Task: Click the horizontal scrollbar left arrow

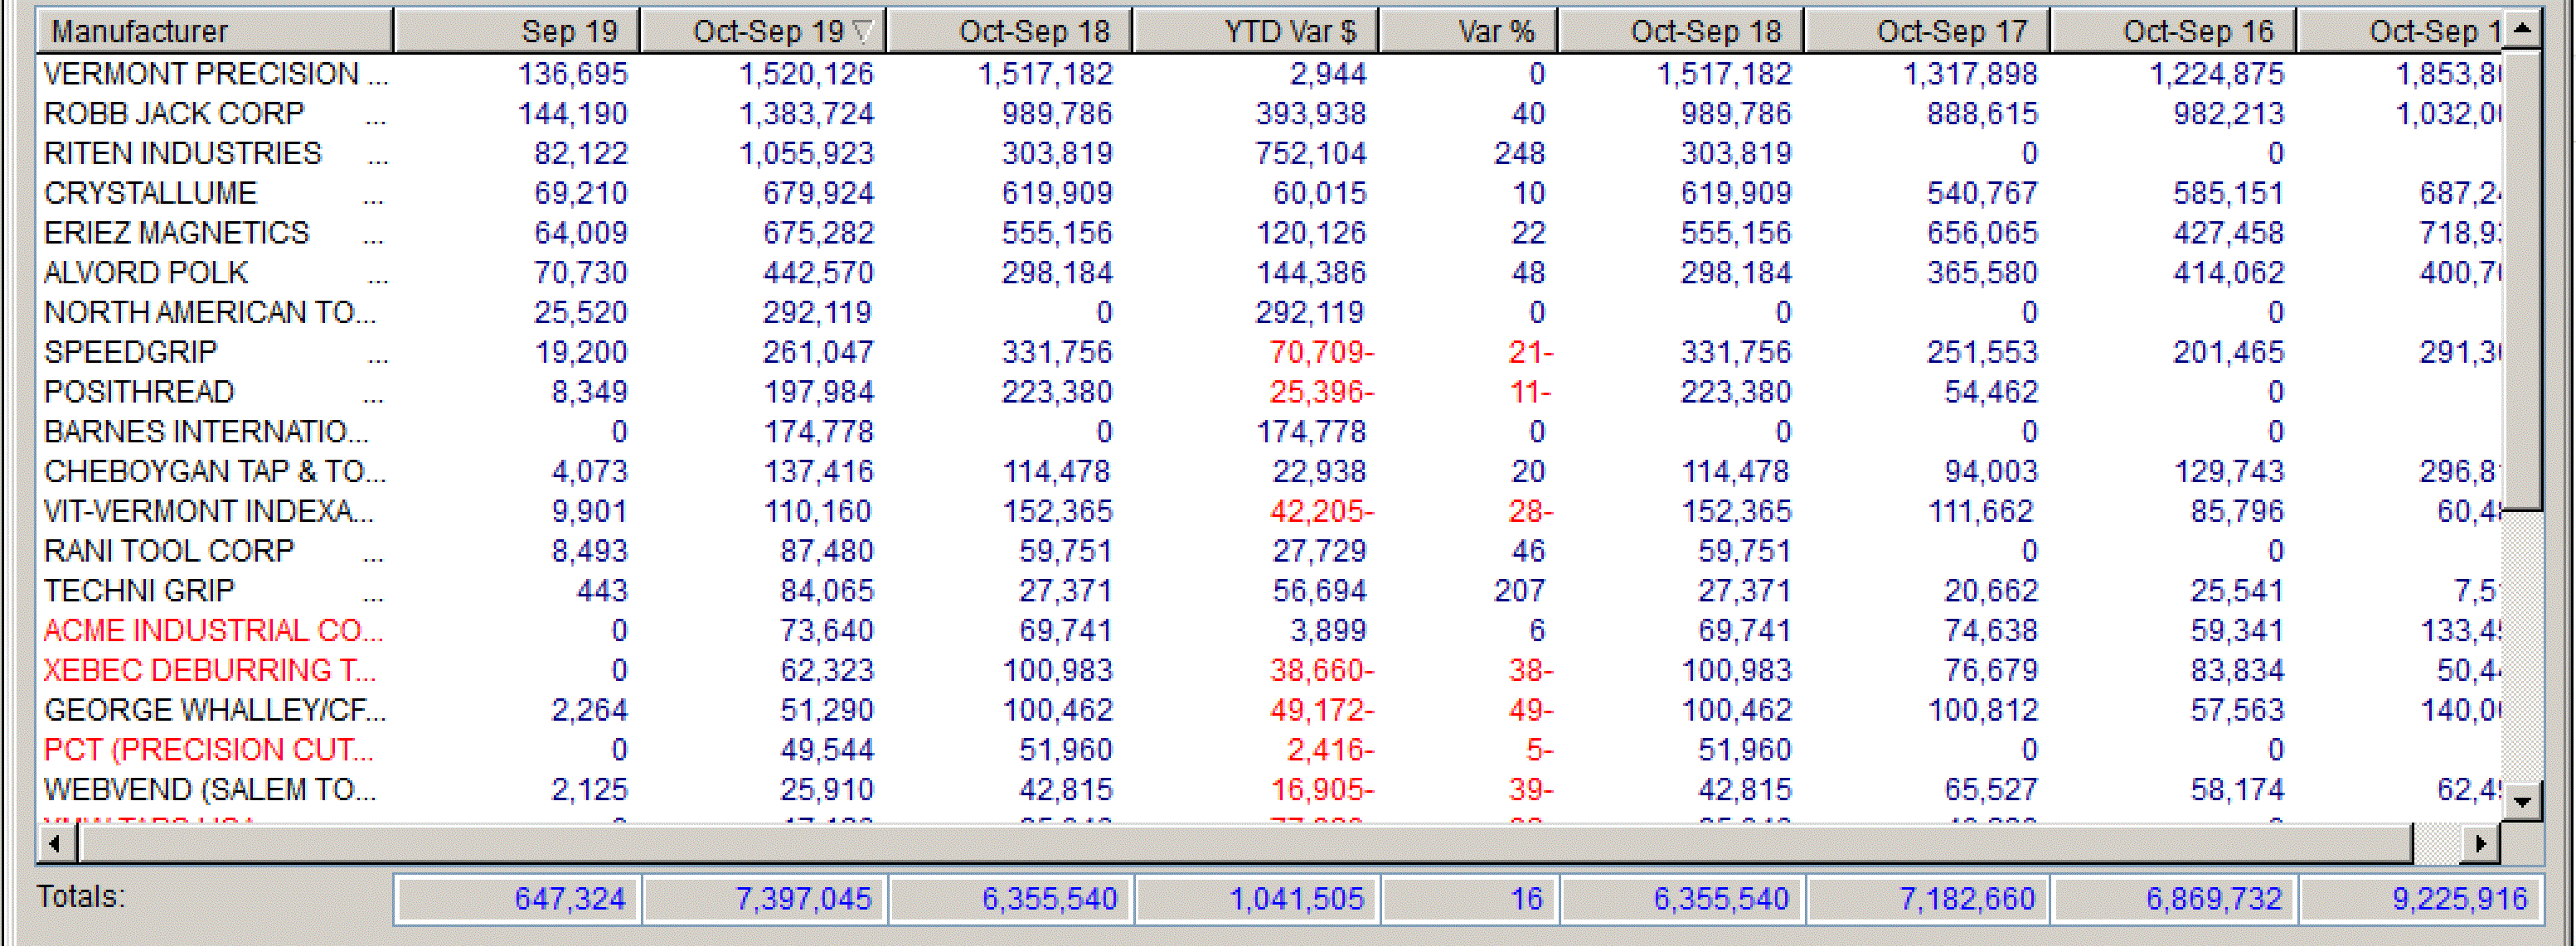Action: pos(57,844)
